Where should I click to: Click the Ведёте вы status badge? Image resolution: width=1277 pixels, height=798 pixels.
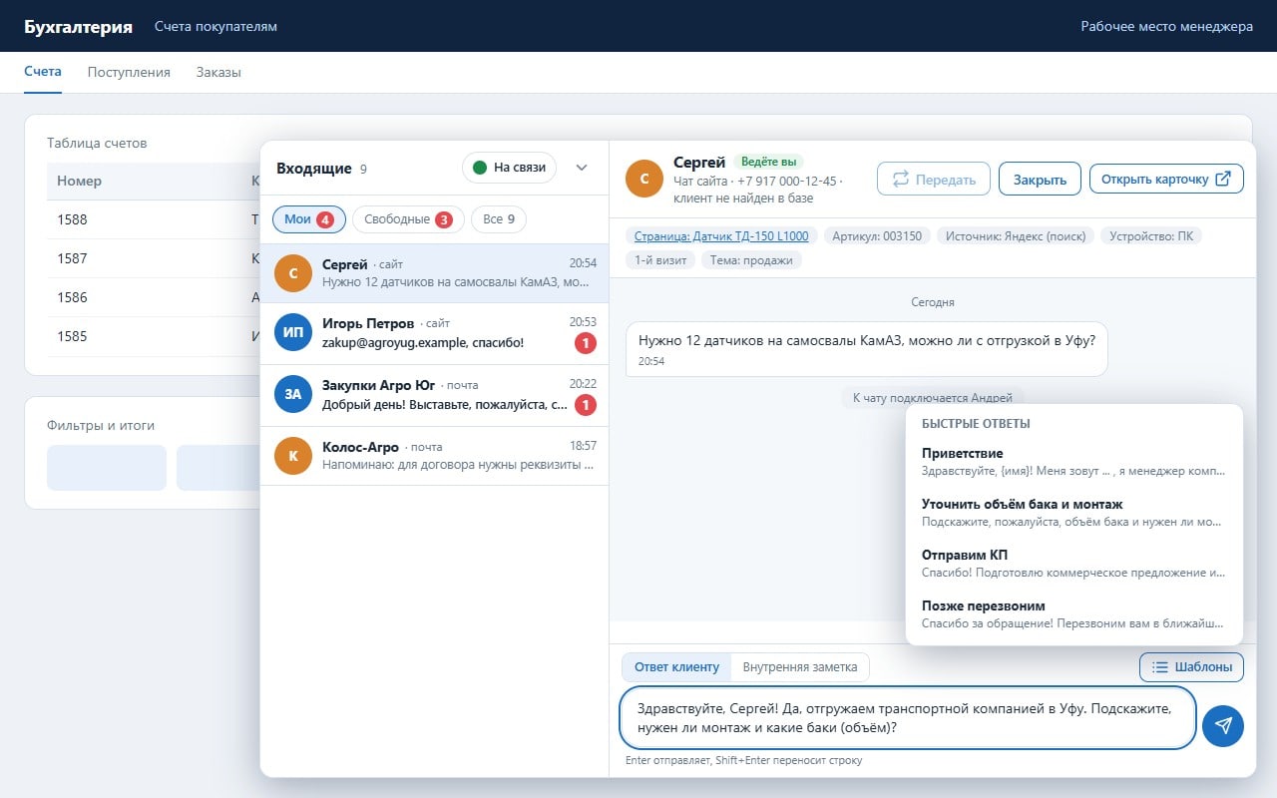tap(768, 162)
